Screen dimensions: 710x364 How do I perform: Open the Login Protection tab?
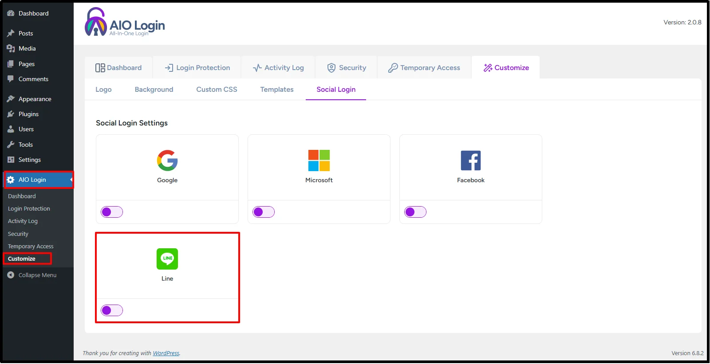point(197,67)
